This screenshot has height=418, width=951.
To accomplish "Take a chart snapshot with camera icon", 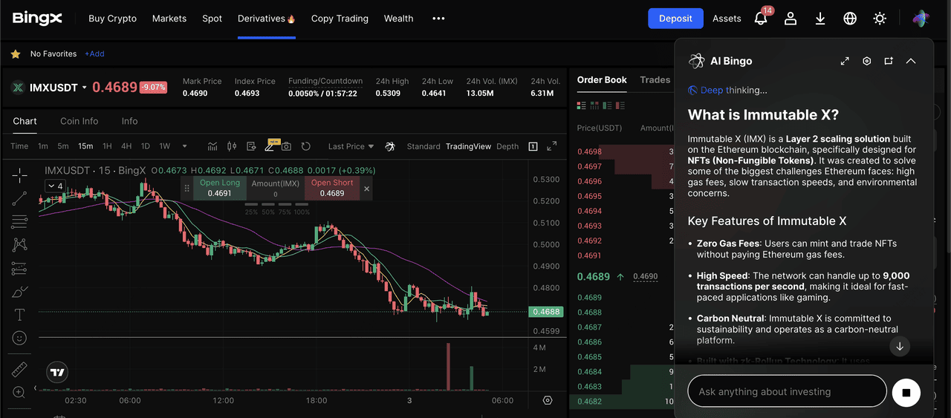I will pyautogui.click(x=286, y=146).
